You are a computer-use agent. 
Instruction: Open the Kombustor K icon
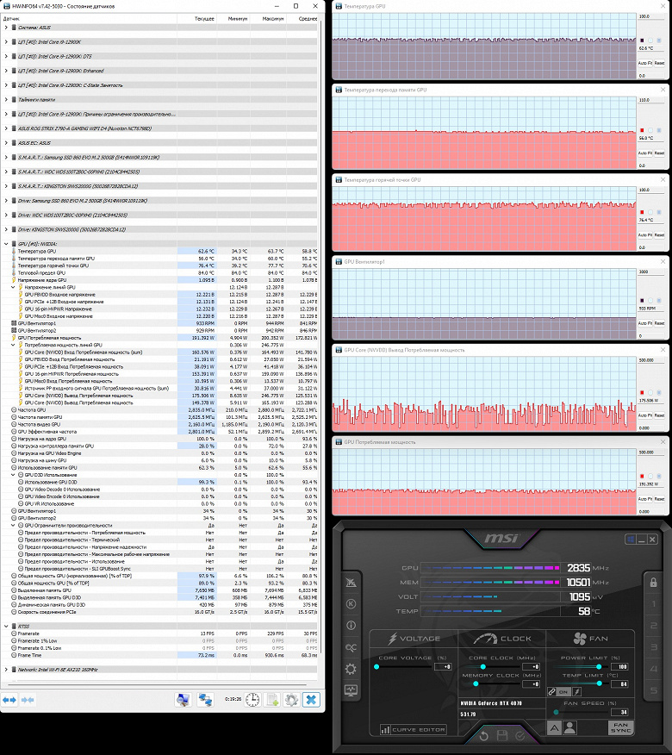tap(351, 604)
